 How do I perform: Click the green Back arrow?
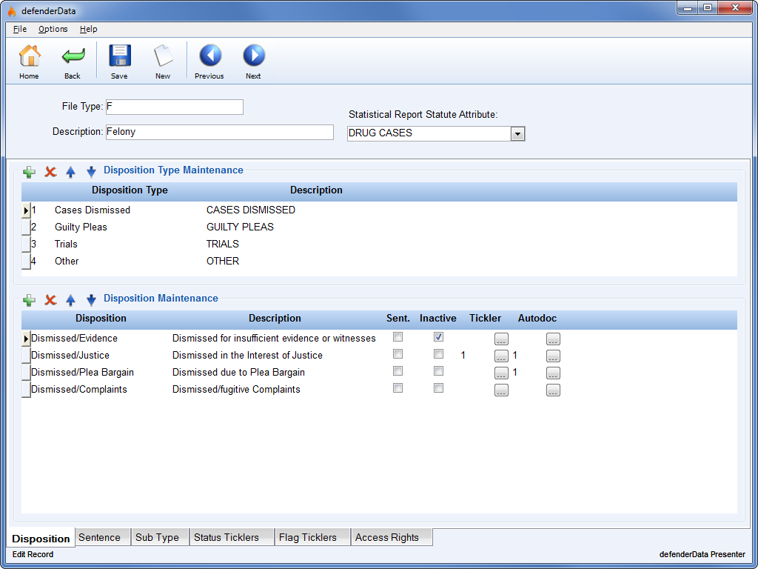73,61
